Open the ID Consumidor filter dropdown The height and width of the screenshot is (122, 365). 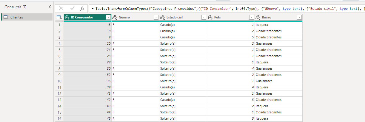pyautogui.click(x=108, y=18)
